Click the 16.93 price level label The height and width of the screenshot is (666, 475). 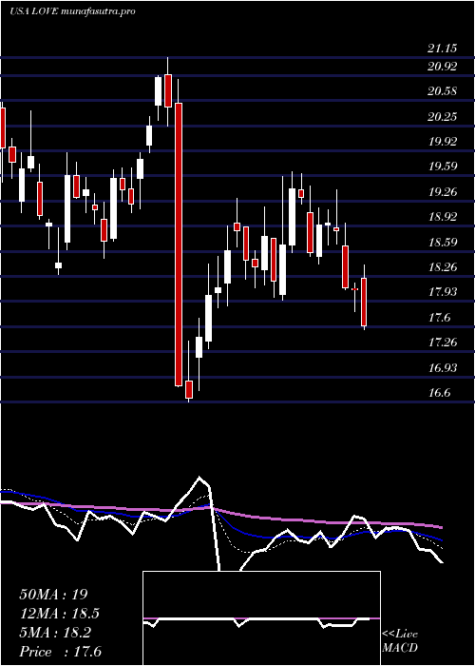coord(443,368)
